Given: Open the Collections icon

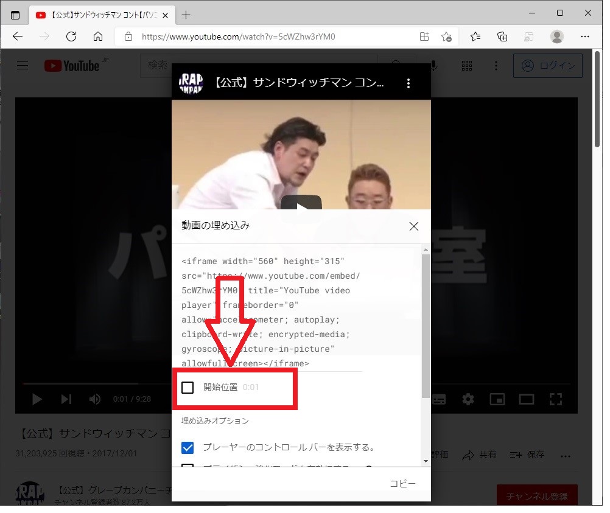Looking at the screenshot, I should coord(502,37).
